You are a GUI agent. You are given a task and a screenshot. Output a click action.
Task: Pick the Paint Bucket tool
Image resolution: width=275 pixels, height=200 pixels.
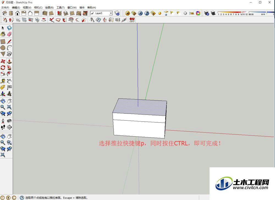(3, 34)
